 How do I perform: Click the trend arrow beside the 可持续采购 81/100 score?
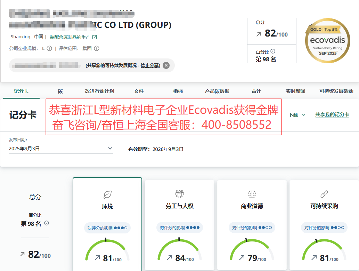click(x=314, y=258)
